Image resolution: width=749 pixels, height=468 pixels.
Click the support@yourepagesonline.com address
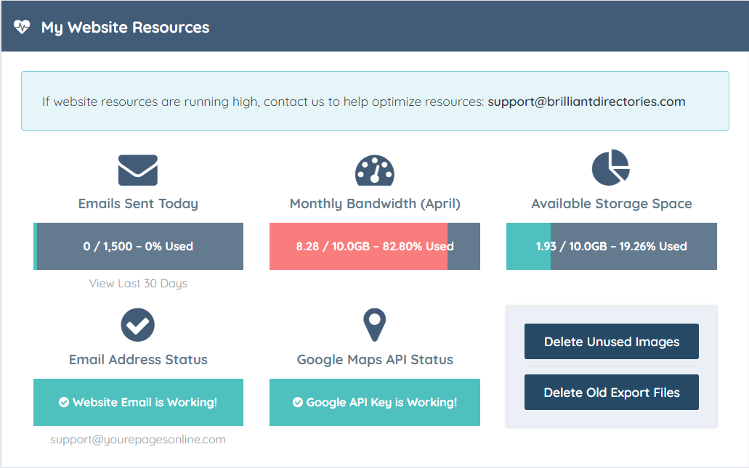coord(137,439)
